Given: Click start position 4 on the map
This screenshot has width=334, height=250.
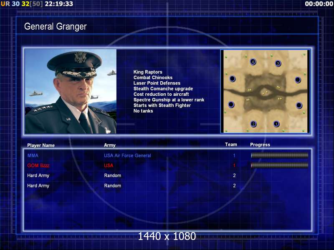Looking at the screenshot, I should click(x=253, y=62).
